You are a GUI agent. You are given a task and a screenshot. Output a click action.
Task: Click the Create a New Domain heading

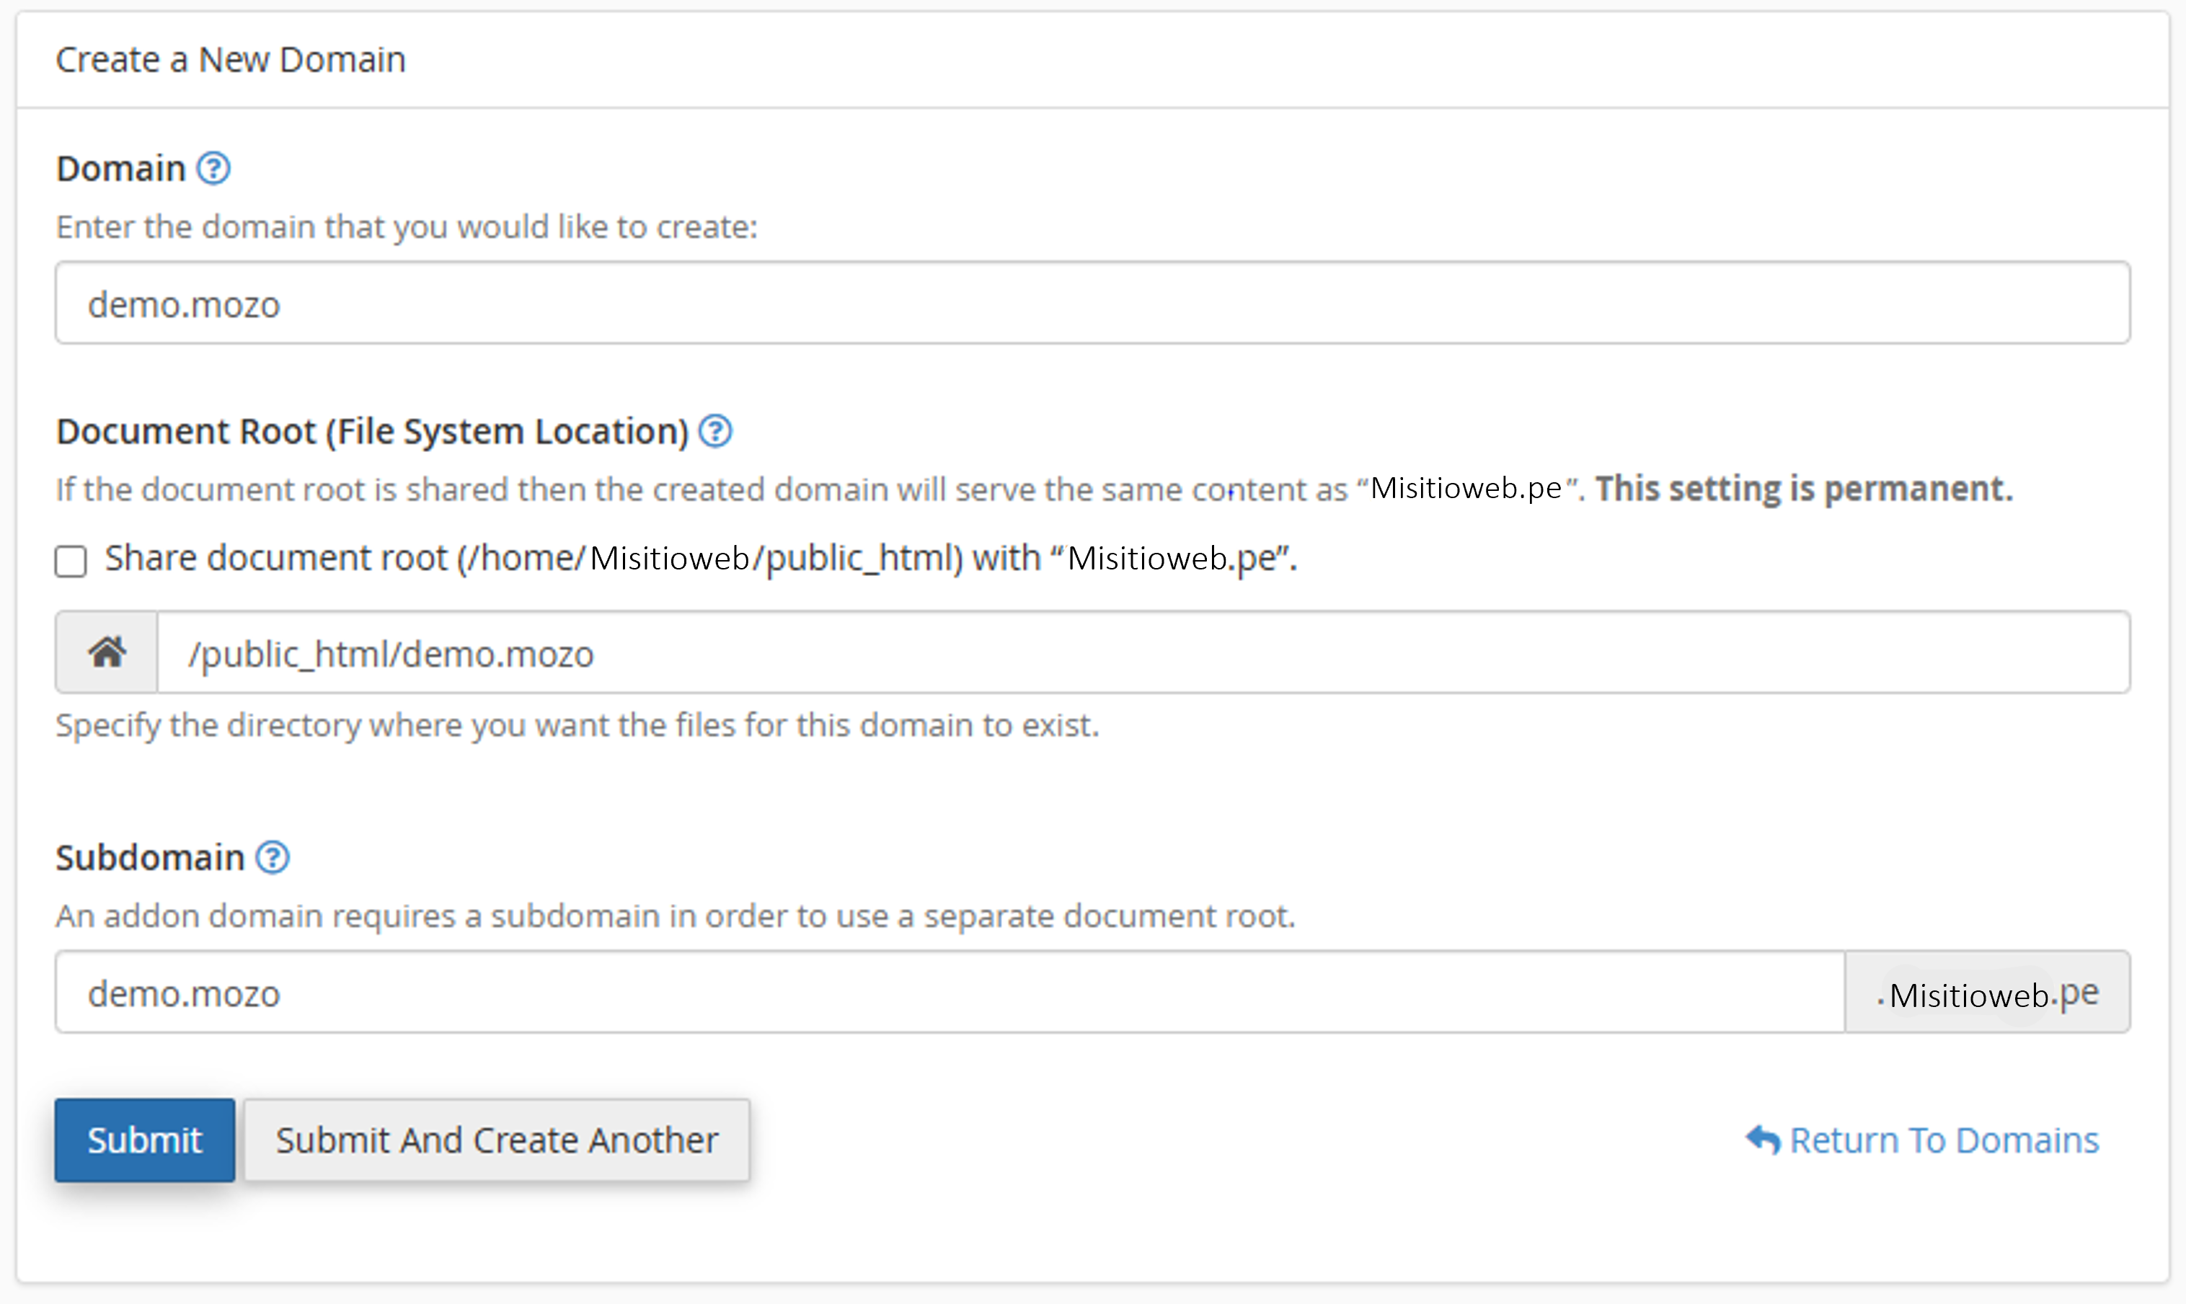pyautogui.click(x=230, y=59)
